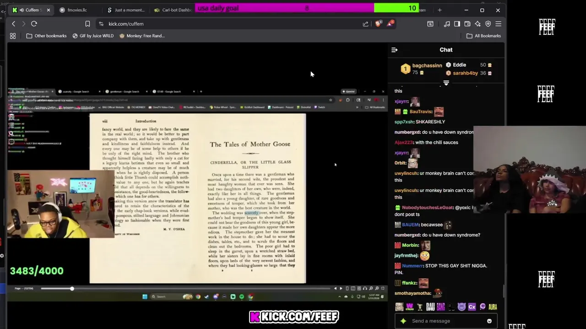
Task: Click username ffankz in chat
Action: pos(409,283)
